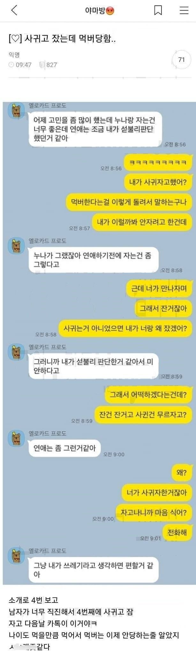
Task: Go back using the left chevron
Action: click(x=14, y=10)
